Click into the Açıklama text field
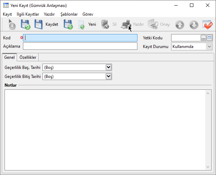Viewport: 216px width, 175px height. point(80,47)
